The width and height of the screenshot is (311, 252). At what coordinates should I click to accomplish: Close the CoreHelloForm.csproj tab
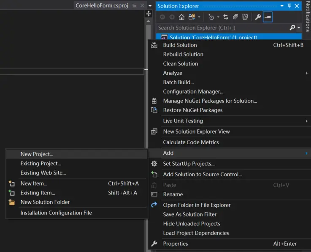click(142, 5)
